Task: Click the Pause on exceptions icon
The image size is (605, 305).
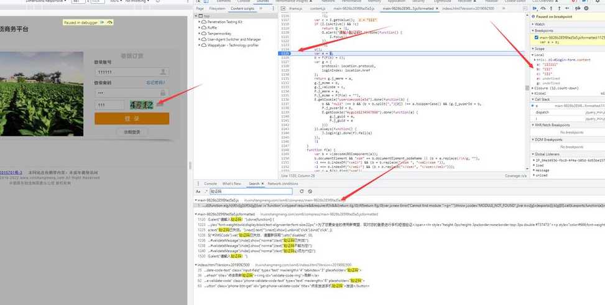Action: (586, 8)
